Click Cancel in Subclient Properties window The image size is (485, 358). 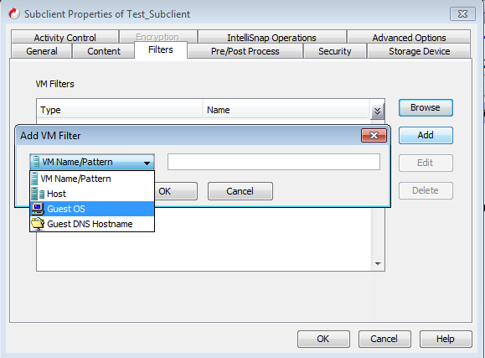384,339
